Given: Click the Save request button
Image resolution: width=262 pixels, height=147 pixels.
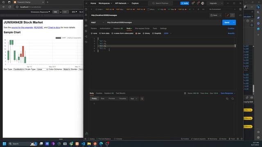Looking at the screenshot, I should pyautogui.click(x=214, y=15).
